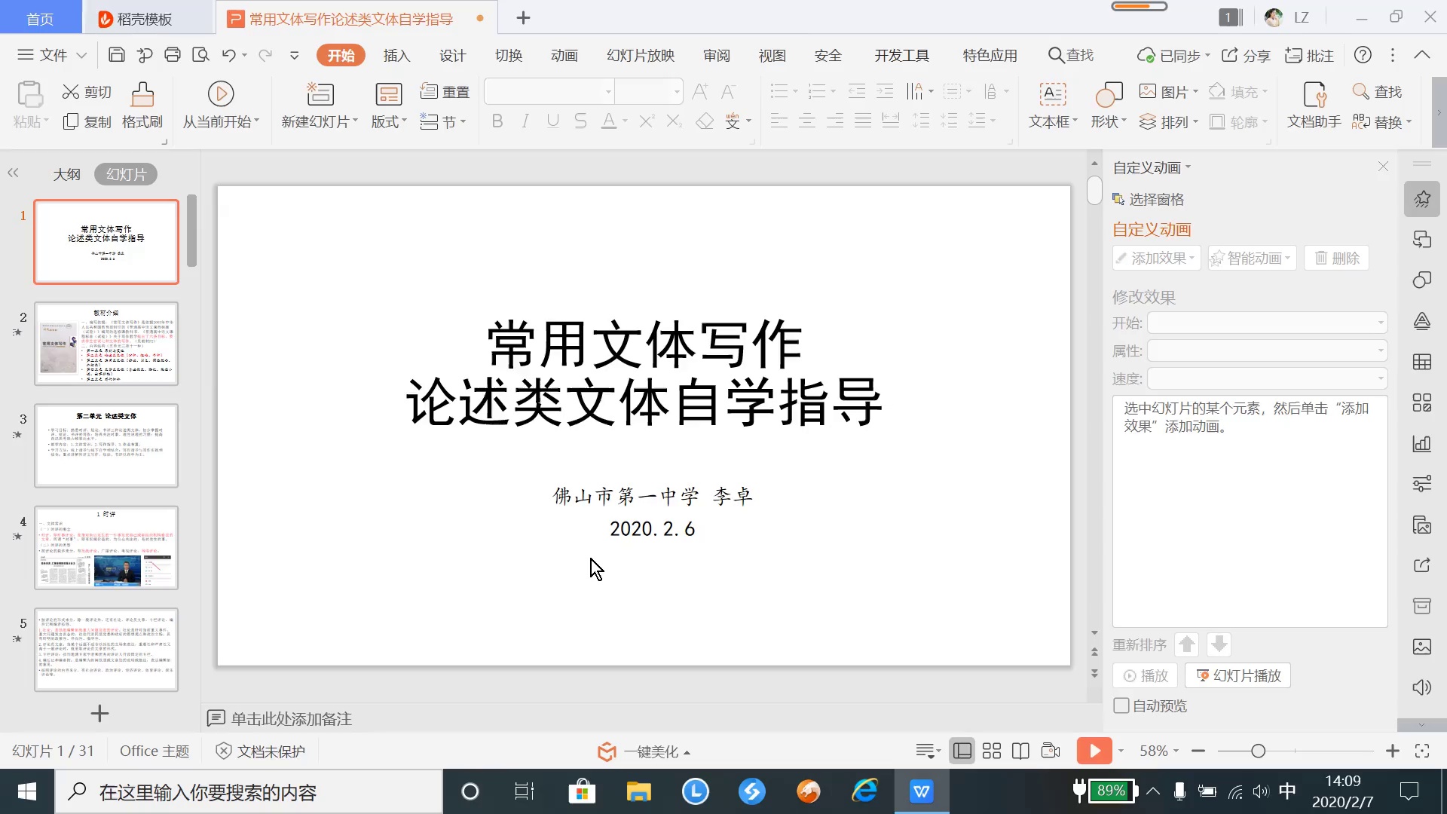This screenshot has height=814, width=1447.
Task: Open the File (文件) menu dropdown
Action: [x=52, y=55]
